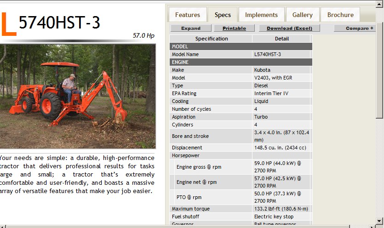Click the Number of cycles label
This screenshot has width=384, height=228.
[191, 109]
